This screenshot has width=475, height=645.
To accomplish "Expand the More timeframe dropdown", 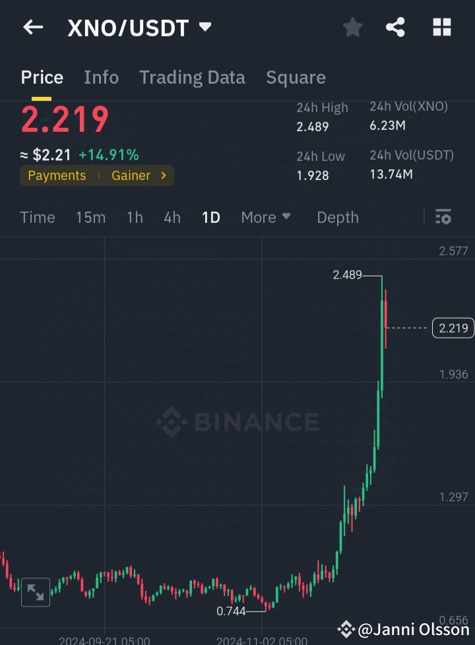I will 265,217.
